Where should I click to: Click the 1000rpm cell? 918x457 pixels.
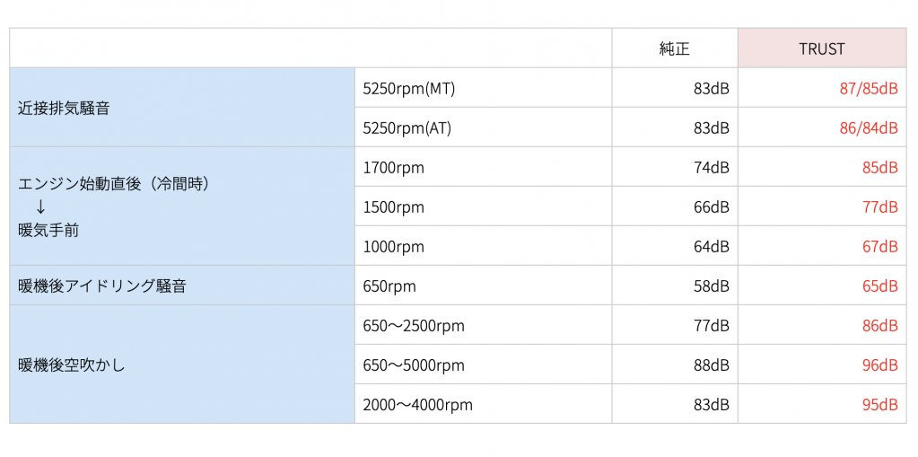click(484, 246)
